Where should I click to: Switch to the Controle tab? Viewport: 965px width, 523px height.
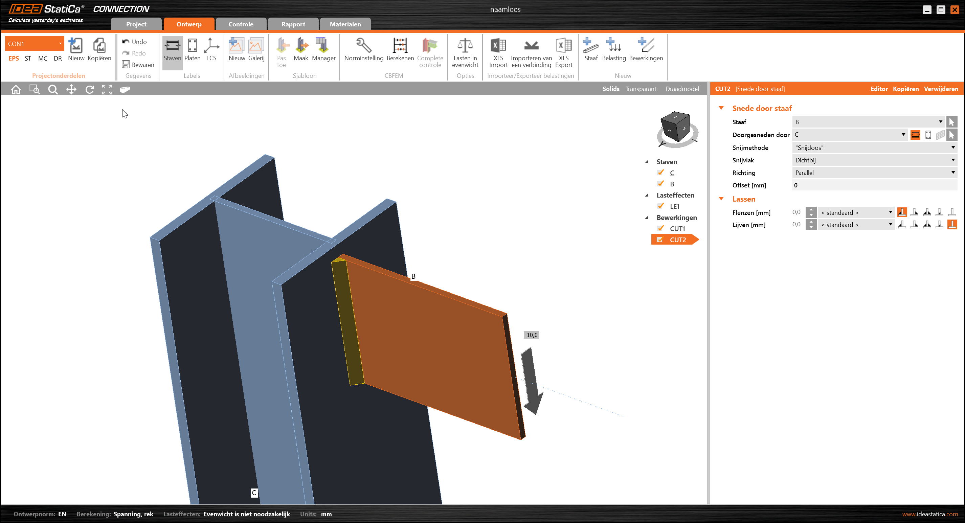241,24
